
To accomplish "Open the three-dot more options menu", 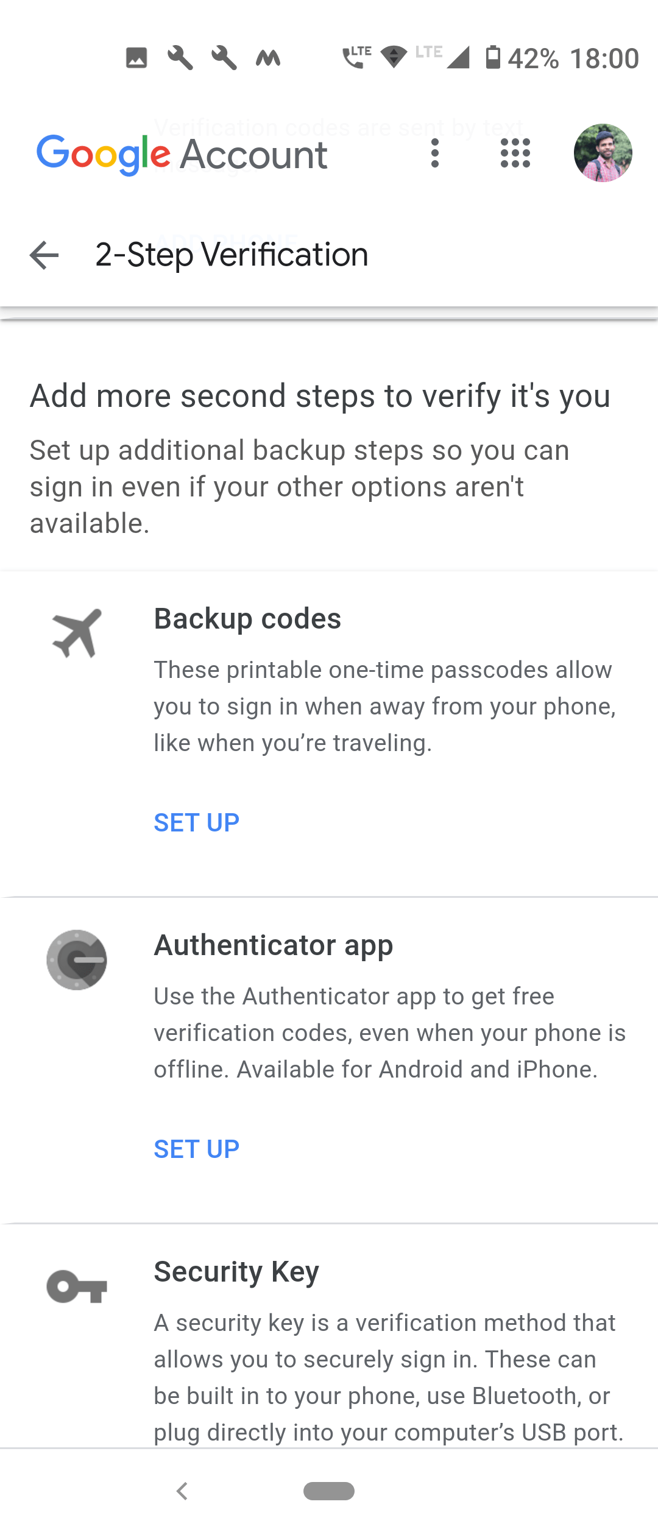I will [x=435, y=153].
